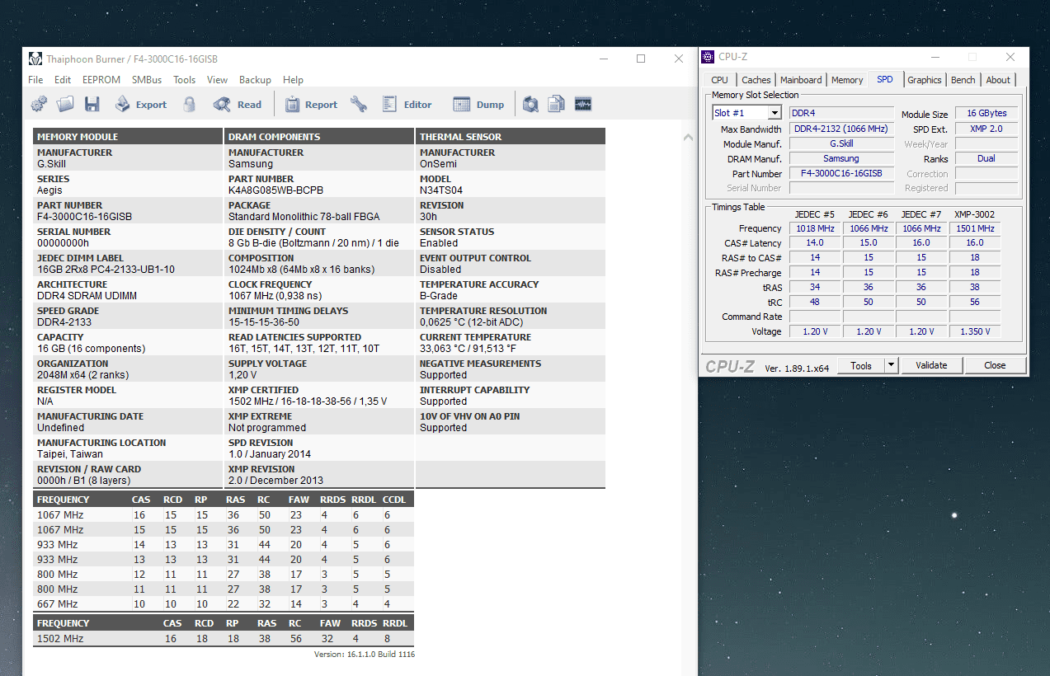The height and width of the screenshot is (676, 1050).
Task: Click the JEDEC DIMM label 16GB 2Rx8 text
Action: (x=106, y=270)
